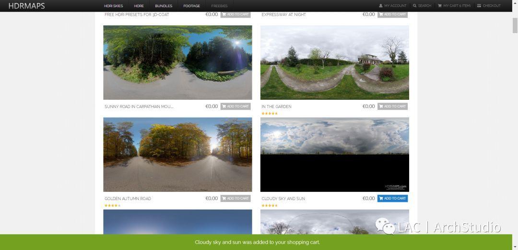Open the Freebies menu
The image size is (518, 250).
pyautogui.click(x=219, y=6)
